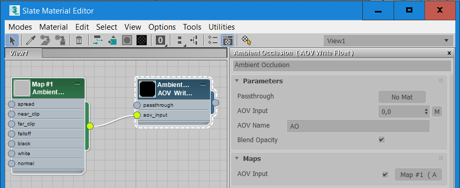Screen dimensions: 460x188
Task: Open the Utilities menu
Action: (222, 27)
